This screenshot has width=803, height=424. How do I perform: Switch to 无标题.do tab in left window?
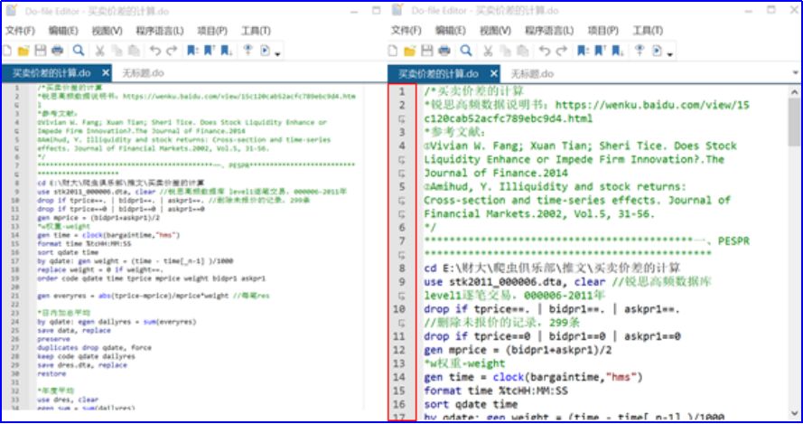click(x=143, y=73)
